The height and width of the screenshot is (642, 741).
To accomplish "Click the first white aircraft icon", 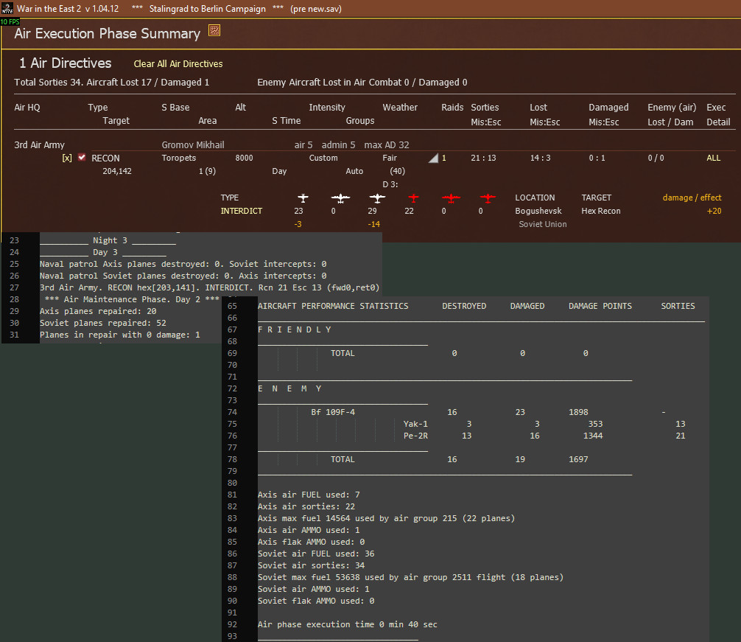I will pos(303,198).
